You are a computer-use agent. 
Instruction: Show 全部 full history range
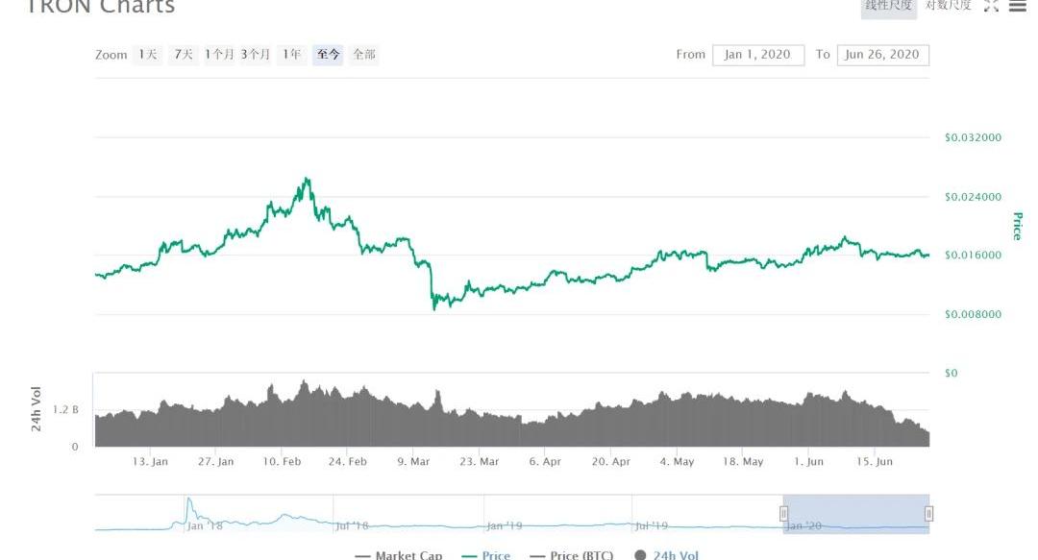click(364, 55)
